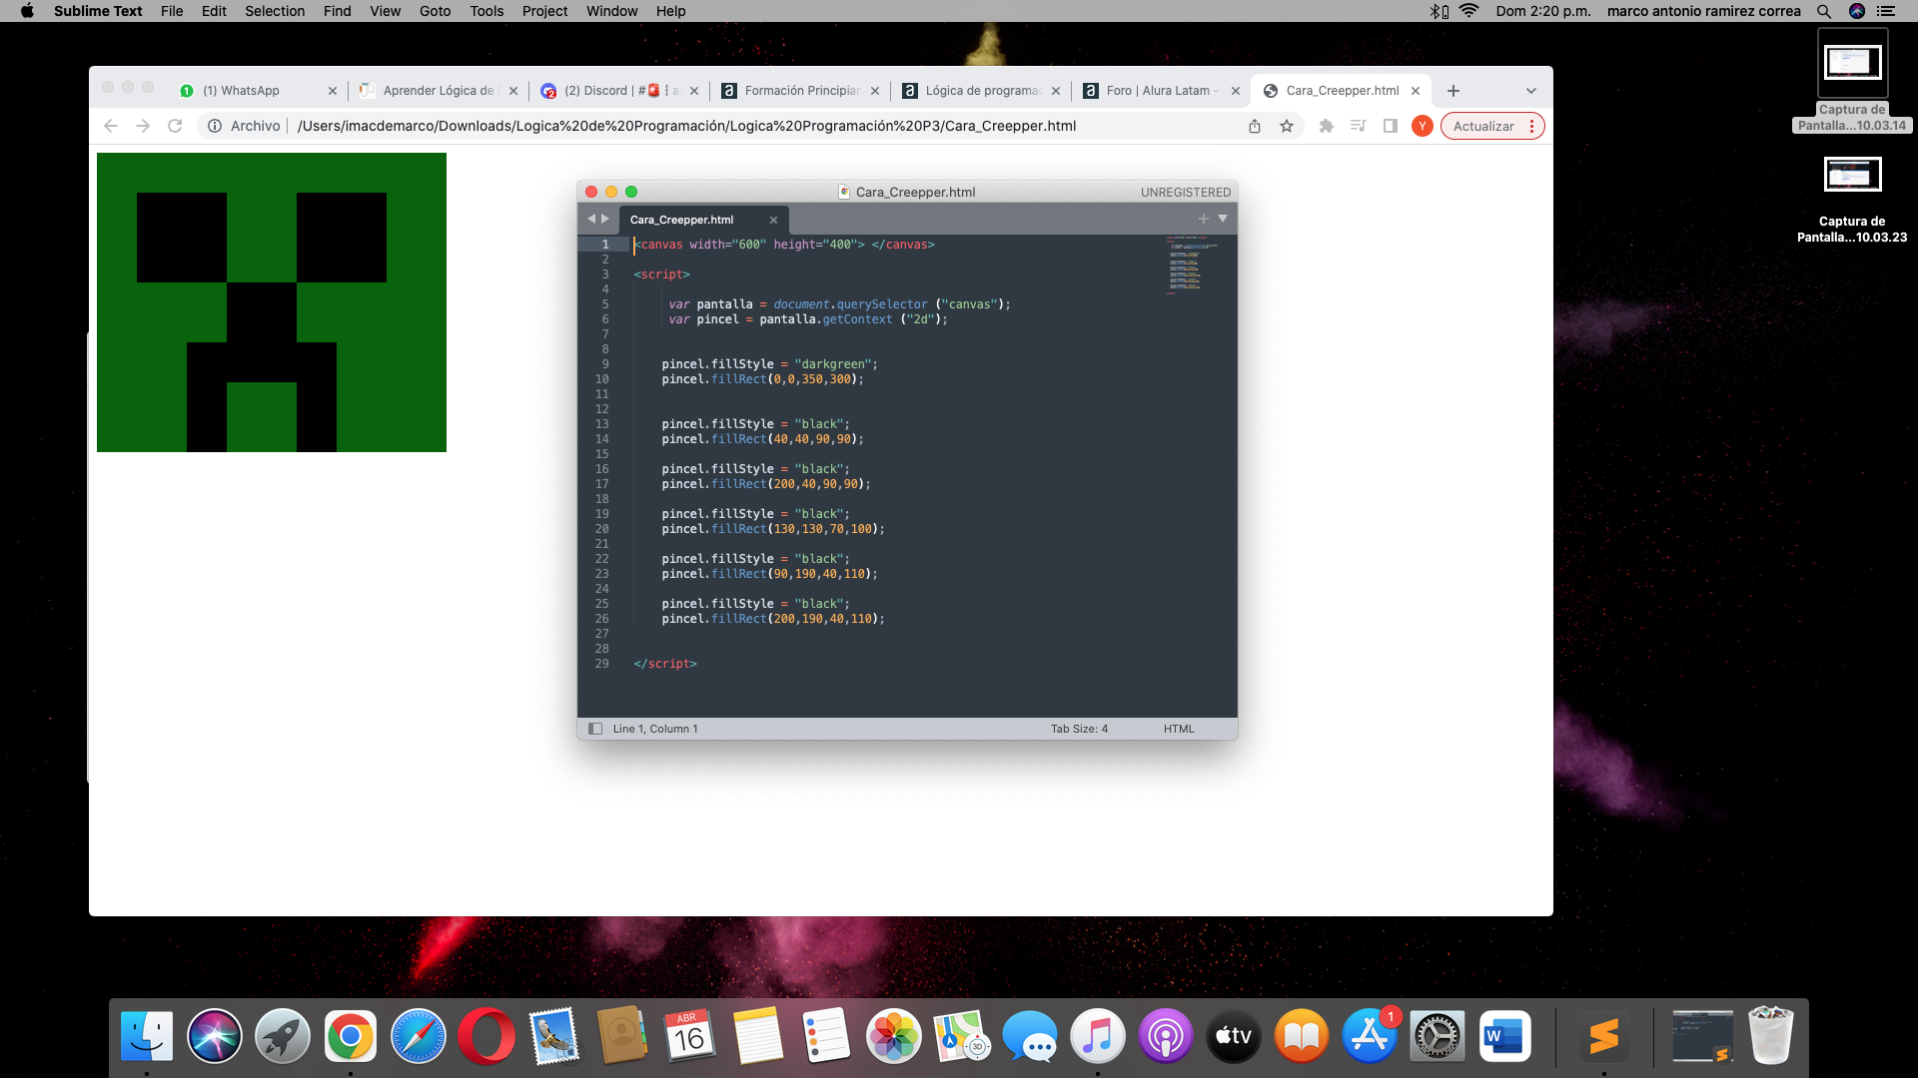1918x1078 pixels.
Task: Open App Store with badge in the Dock
Action: click(1370, 1037)
